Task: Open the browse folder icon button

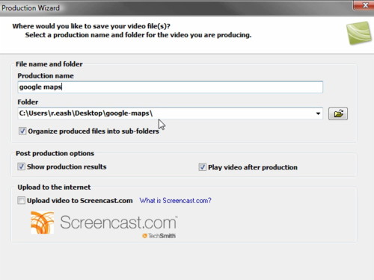Action: [338, 113]
